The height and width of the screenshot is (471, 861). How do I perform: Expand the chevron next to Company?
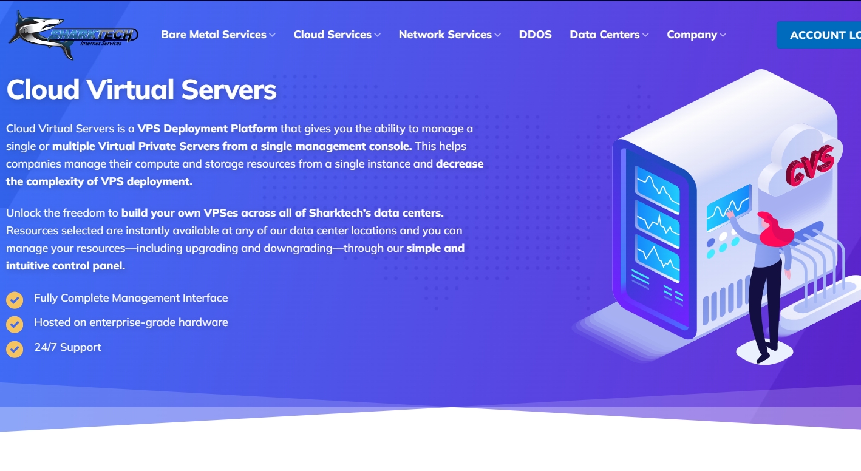click(x=723, y=35)
